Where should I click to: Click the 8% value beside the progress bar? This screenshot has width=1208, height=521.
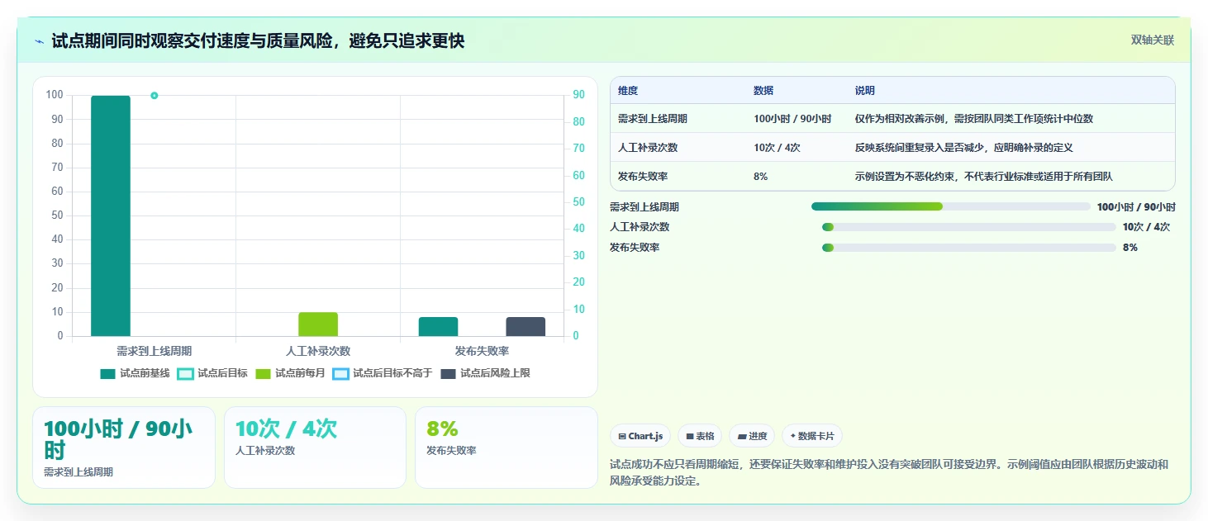(1130, 248)
